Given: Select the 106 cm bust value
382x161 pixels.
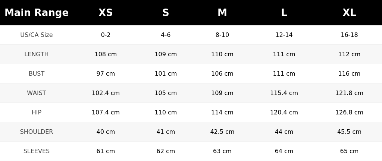Looking at the screenshot, I should [x=222, y=74].
